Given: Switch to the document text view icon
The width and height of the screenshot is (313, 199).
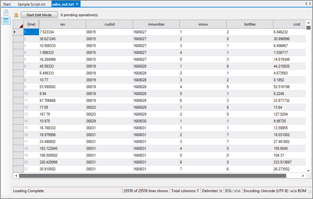Looking at the screenshot, I should coord(6,12).
